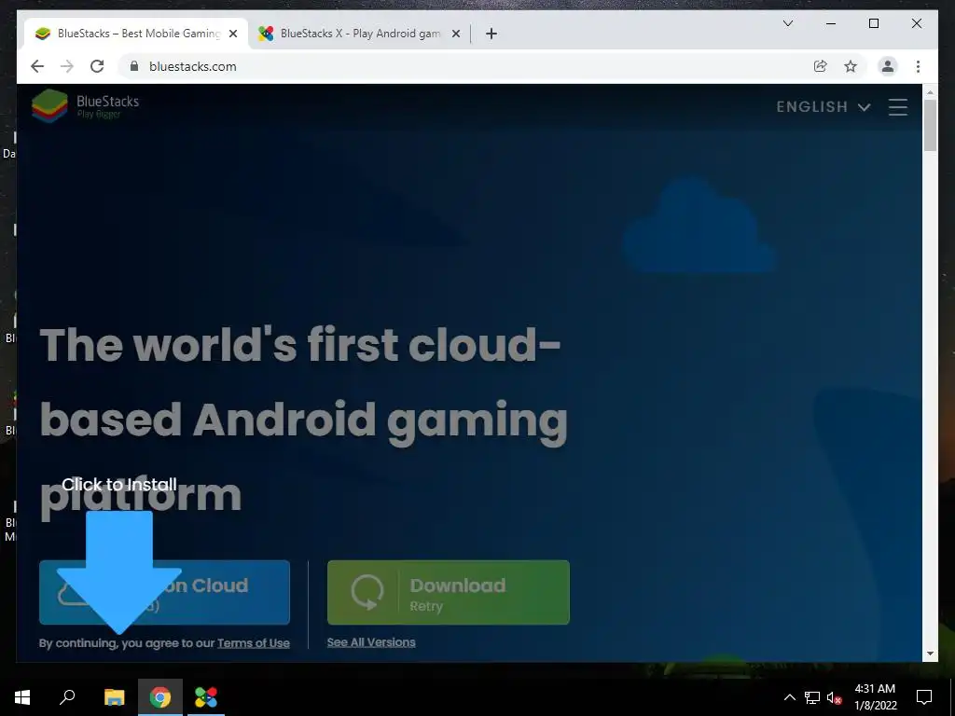
Task: Click the scroll-down arrow on the page scrollbar
Action: pyautogui.click(x=930, y=654)
